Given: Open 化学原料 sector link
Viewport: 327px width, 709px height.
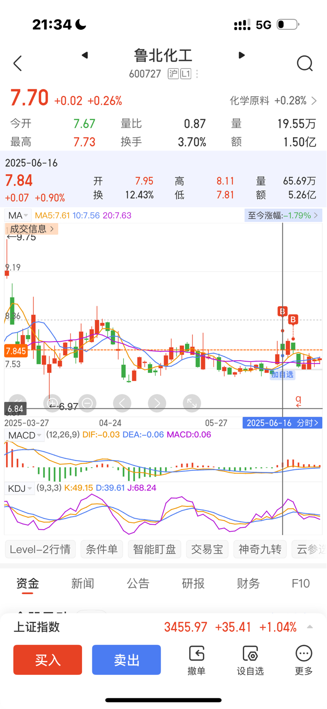Looking at the screenshot, I should pos(273,101).
